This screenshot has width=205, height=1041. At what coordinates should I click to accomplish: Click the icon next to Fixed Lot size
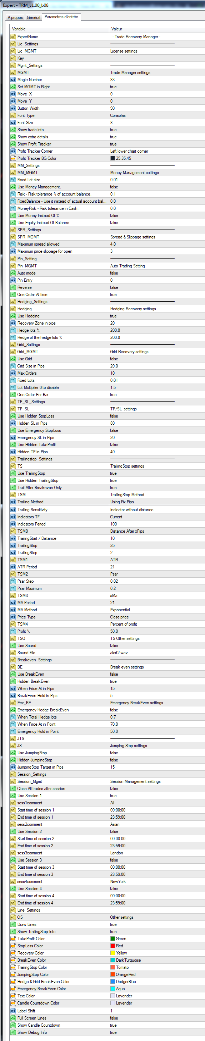point(13,180)
